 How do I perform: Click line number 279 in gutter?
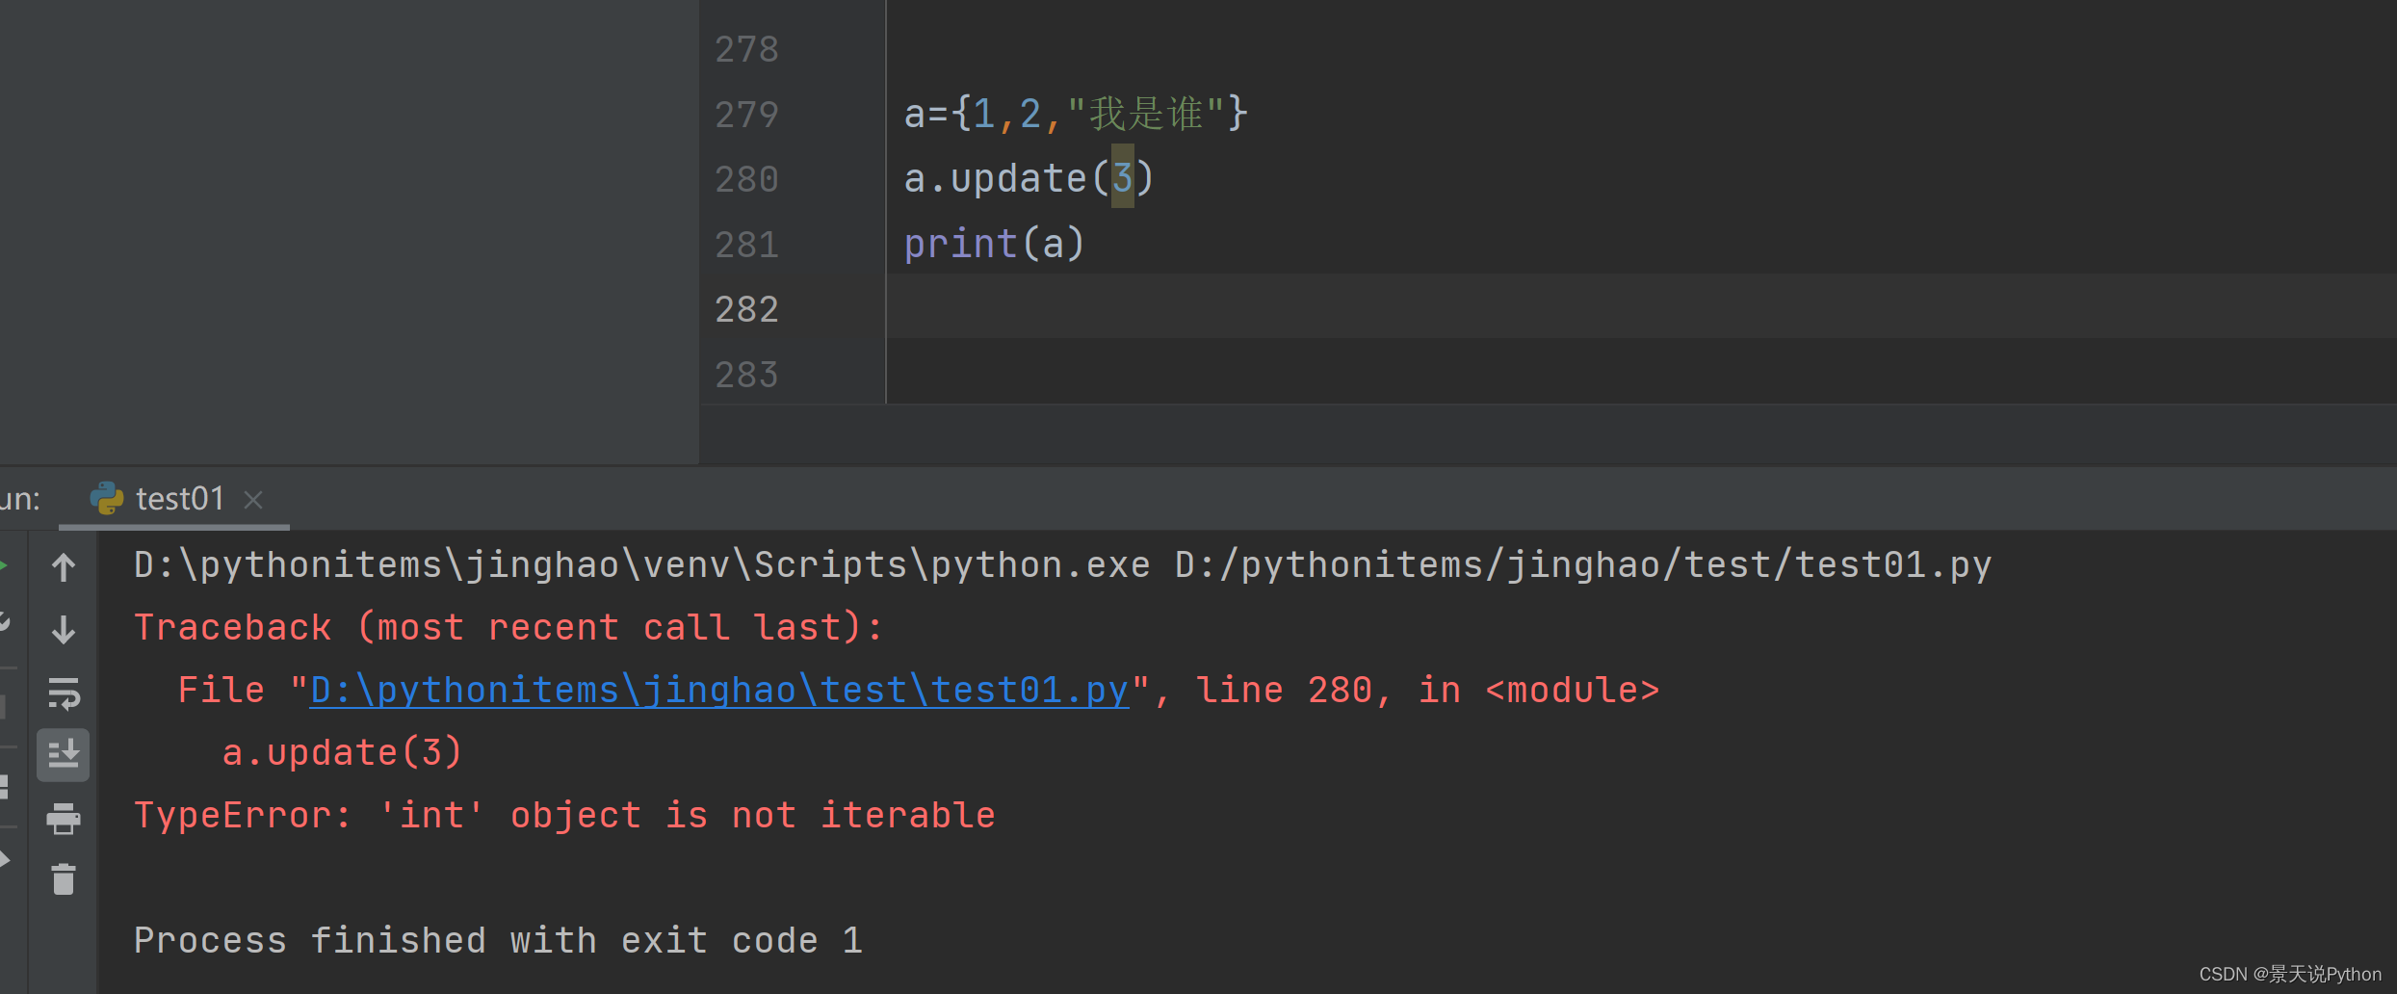tap(746, 115)
